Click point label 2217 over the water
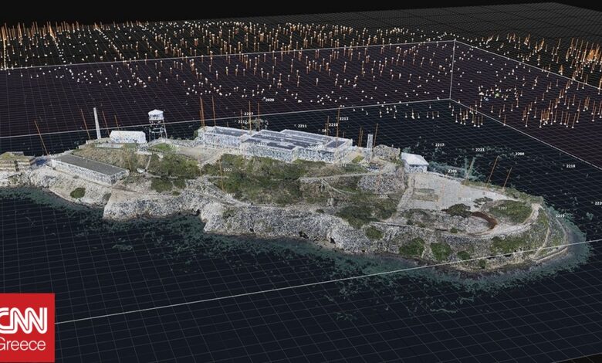Screen dimensions: 602x363 [439, 144]
